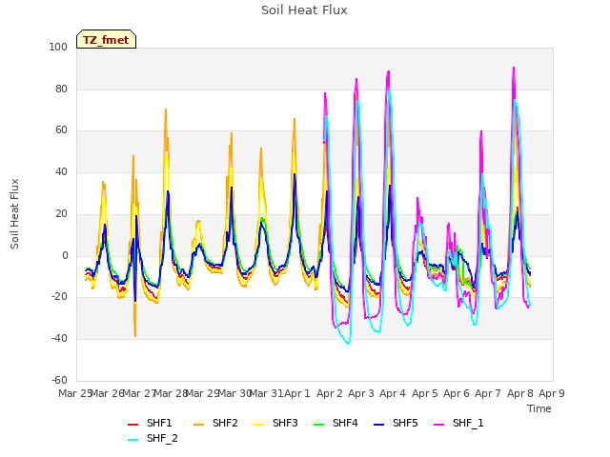This screenshot has width=610, height=457.
Task: Click the Apr 2 x-axis tick label
Action: [330, 393]
